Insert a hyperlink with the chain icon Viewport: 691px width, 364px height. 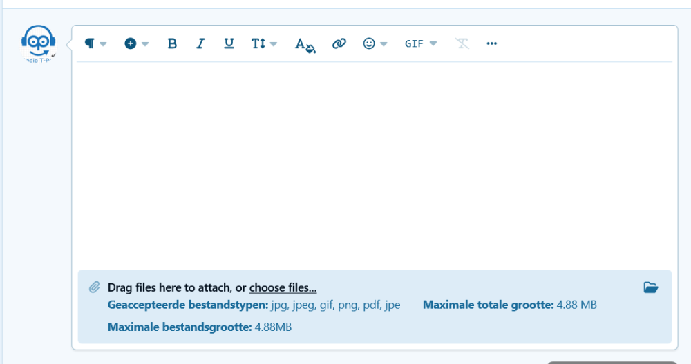click(x=339, y=43)
